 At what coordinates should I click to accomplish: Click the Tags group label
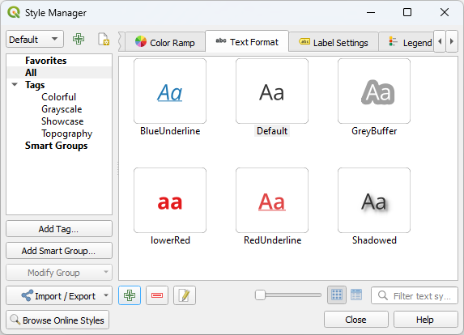tap(35, 85)
